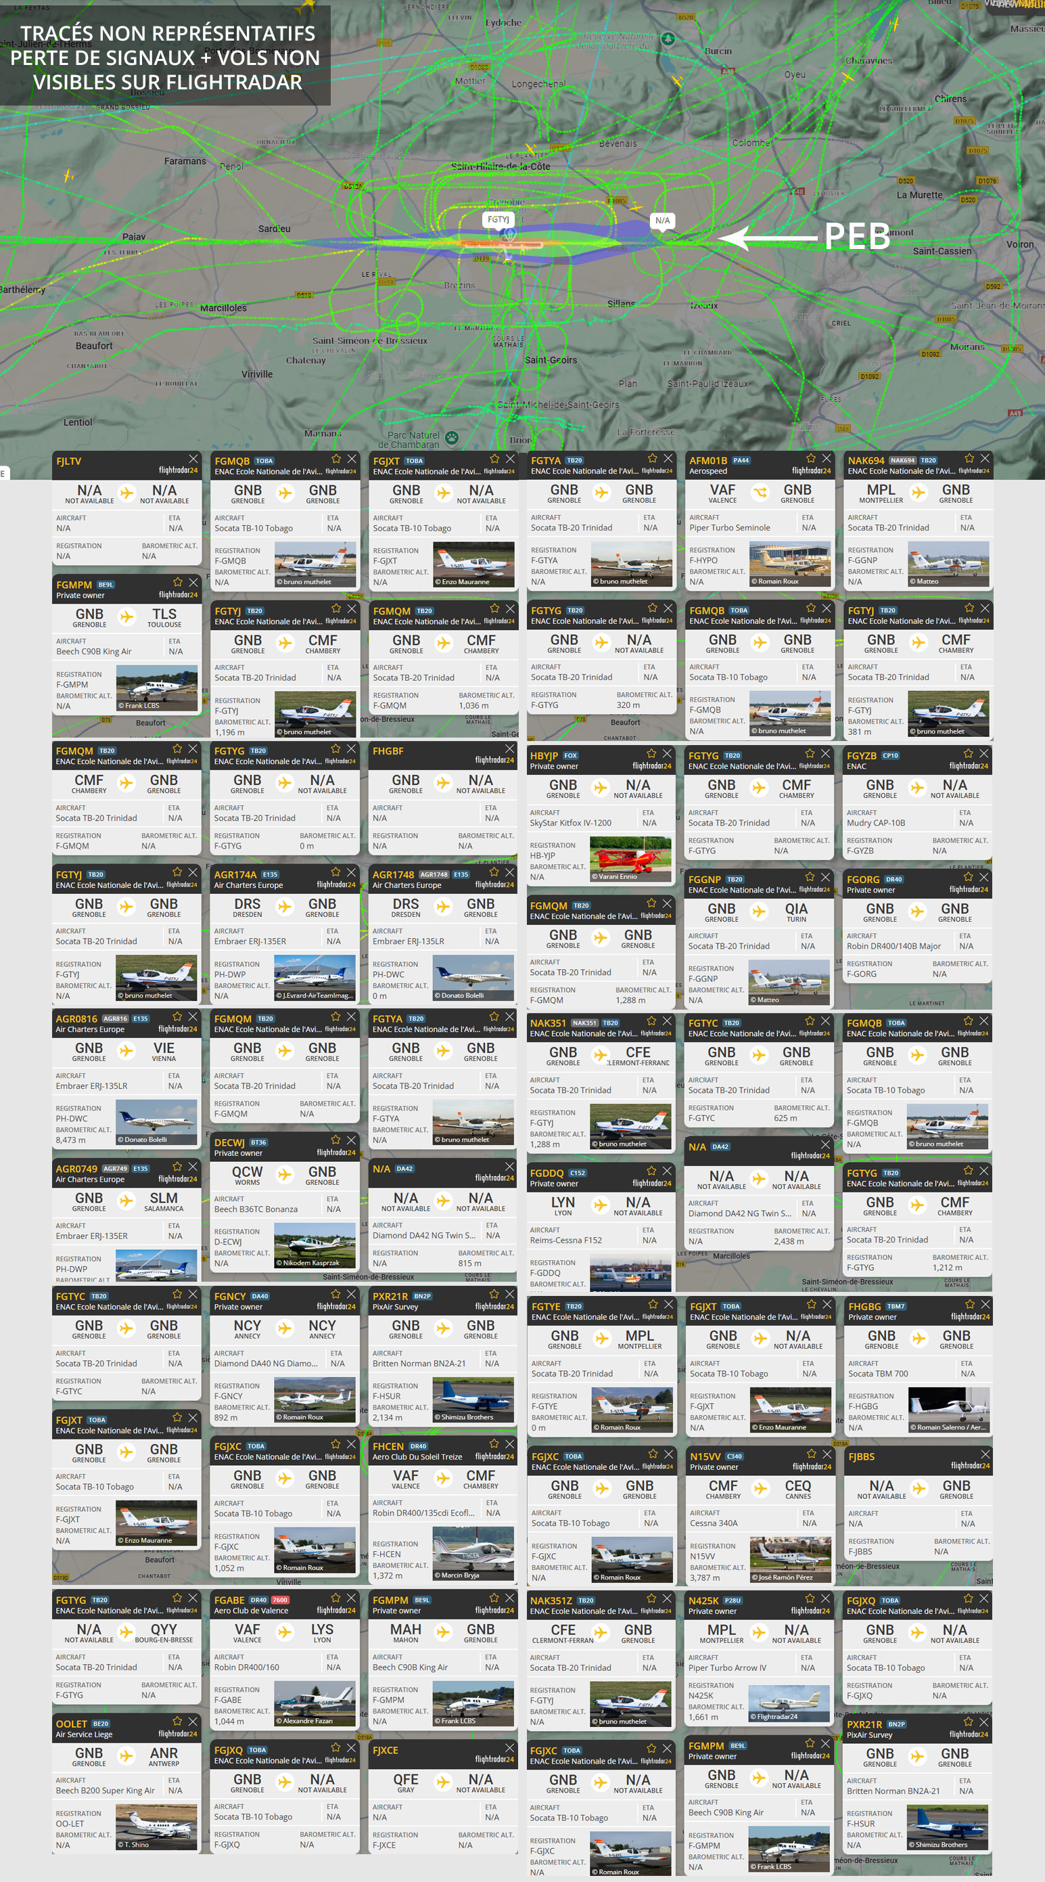Viewport: 1045px width, 1882px height.
Task: Close the N15VV Cessna 340A card
Action: point(827,1454)
